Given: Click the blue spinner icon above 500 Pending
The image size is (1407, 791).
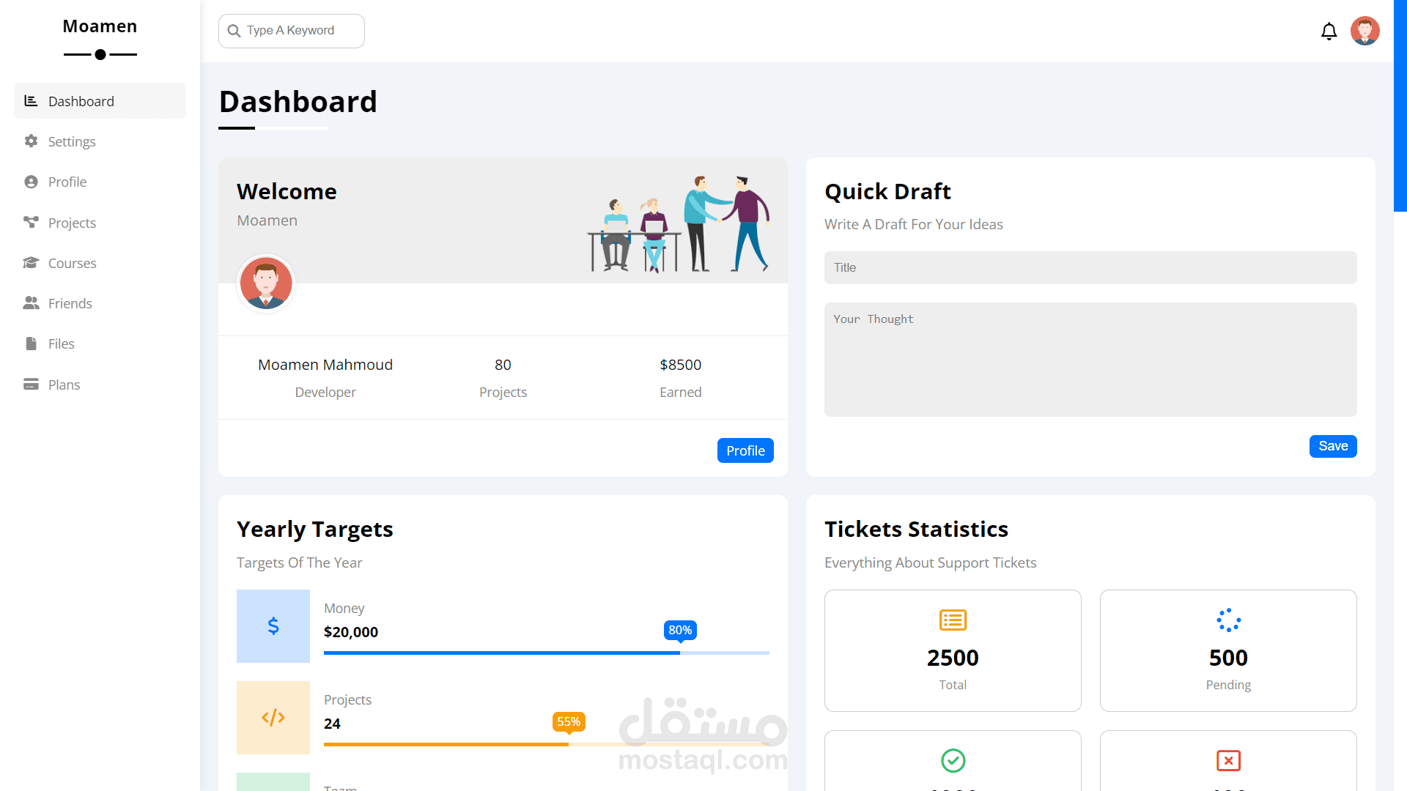Looking at the screenshot, I should click(x=1228, y=620).
